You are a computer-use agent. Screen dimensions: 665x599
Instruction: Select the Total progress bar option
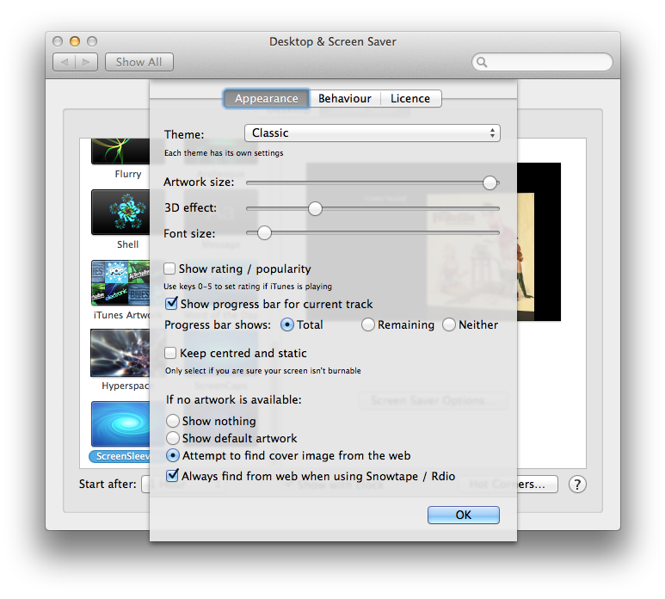point(287,325)
